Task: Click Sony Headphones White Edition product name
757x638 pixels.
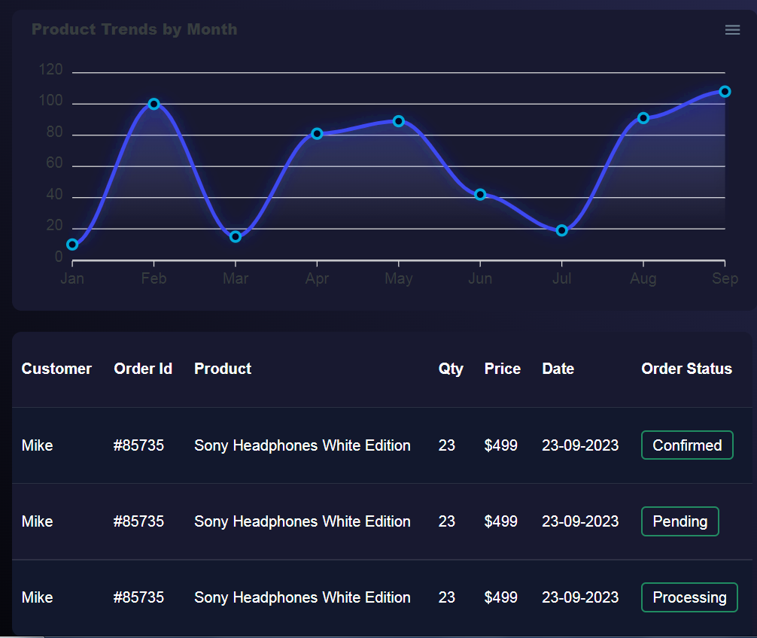Action: point(302,445)
